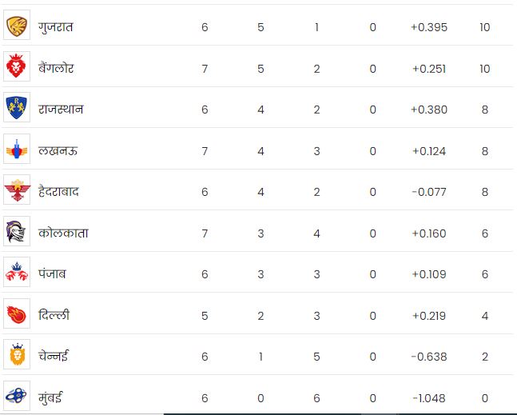Screen dimensions: 517x415
Task: Select the राजस्थान team name
Action: pyautogui.click(x=61, y=110)
